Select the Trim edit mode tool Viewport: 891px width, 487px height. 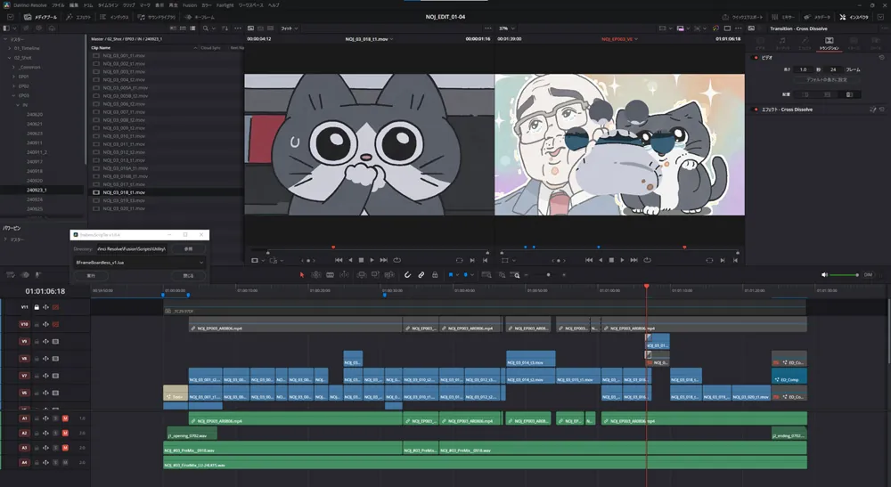pos(316,275)
